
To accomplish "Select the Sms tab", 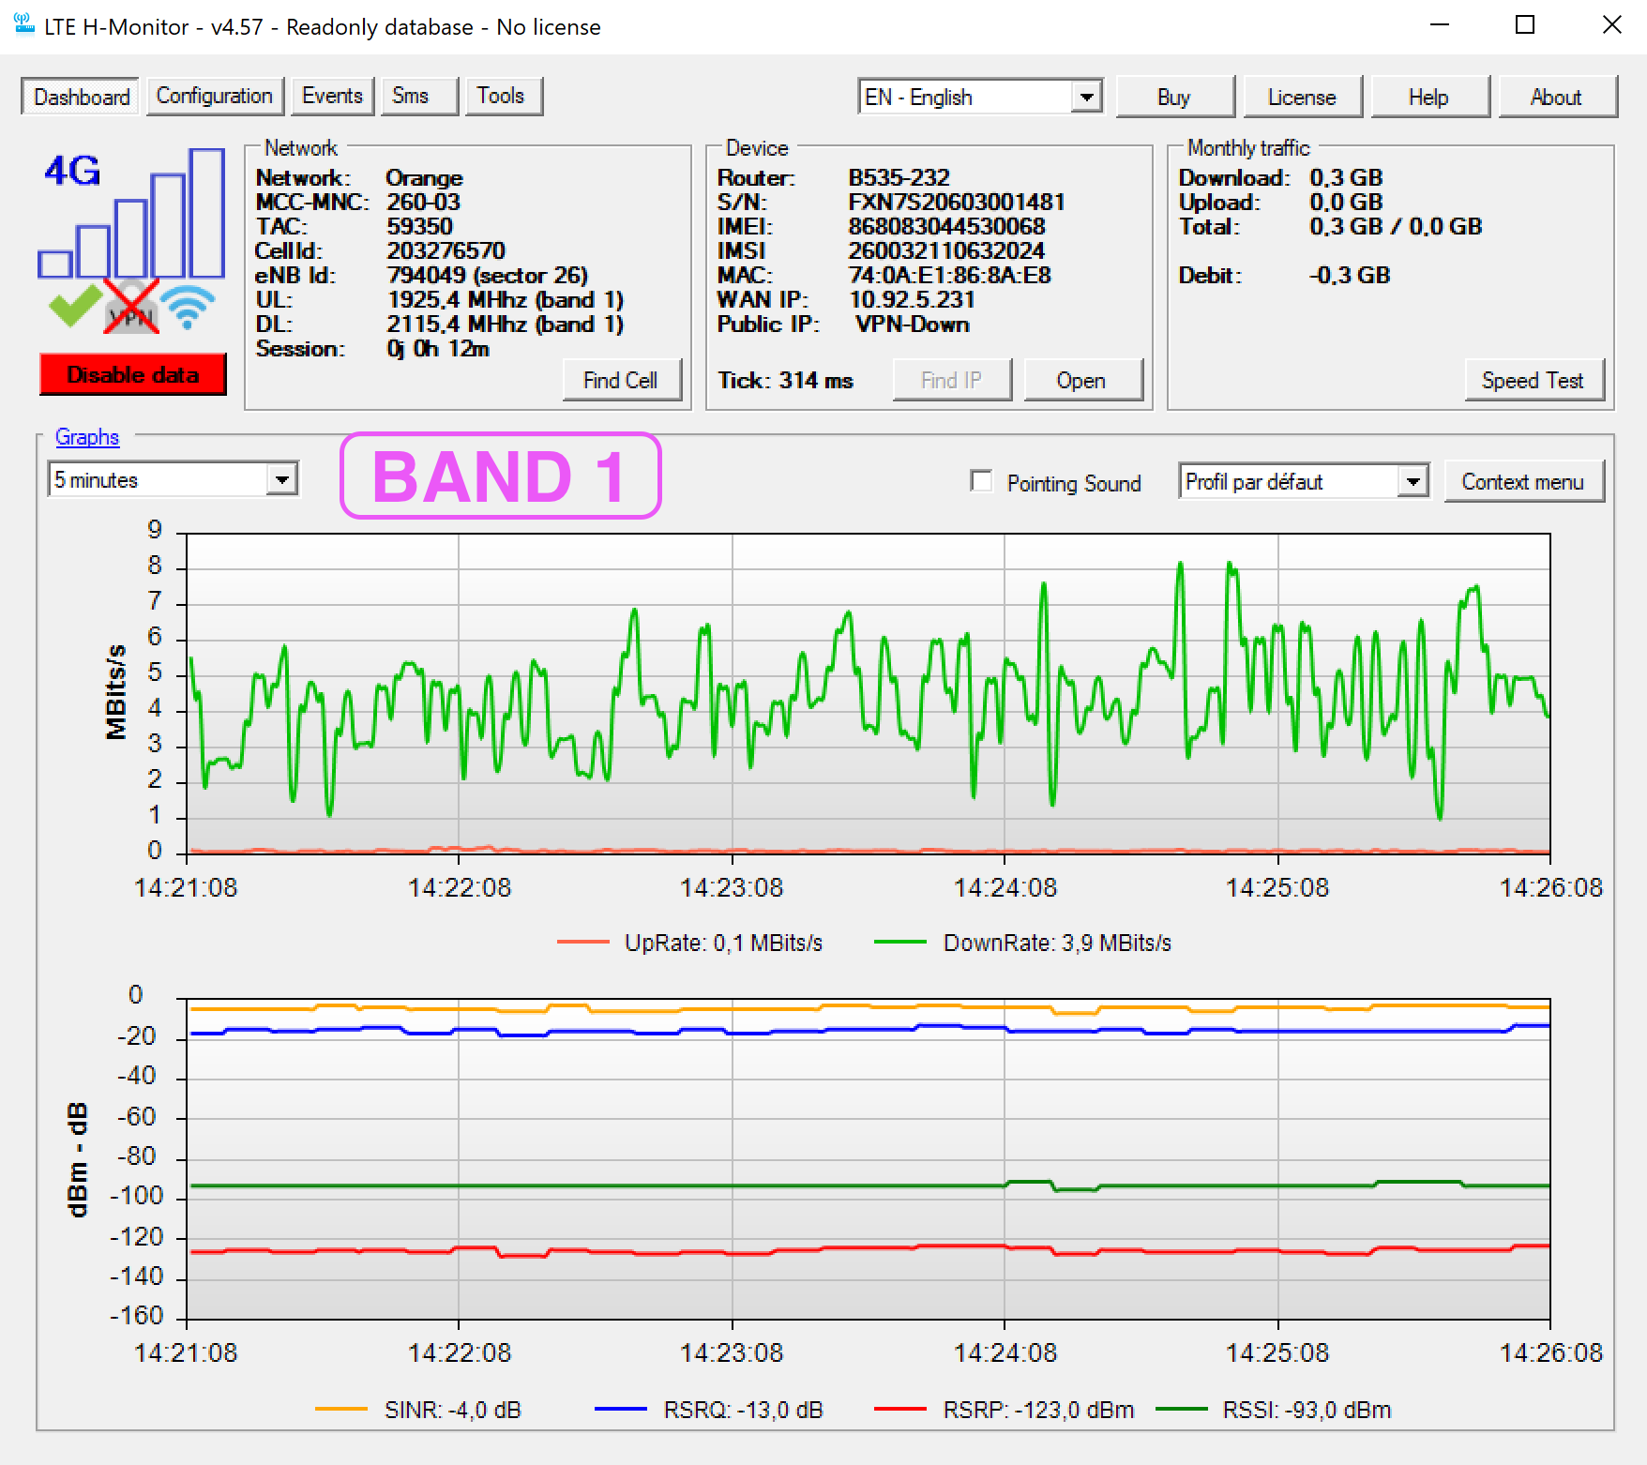I will pyautogui.click(x=419, y=96).
